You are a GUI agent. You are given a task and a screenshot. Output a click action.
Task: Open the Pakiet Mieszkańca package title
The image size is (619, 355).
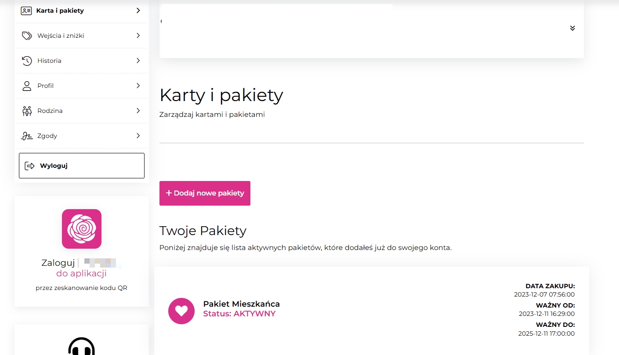click(241, 304)
